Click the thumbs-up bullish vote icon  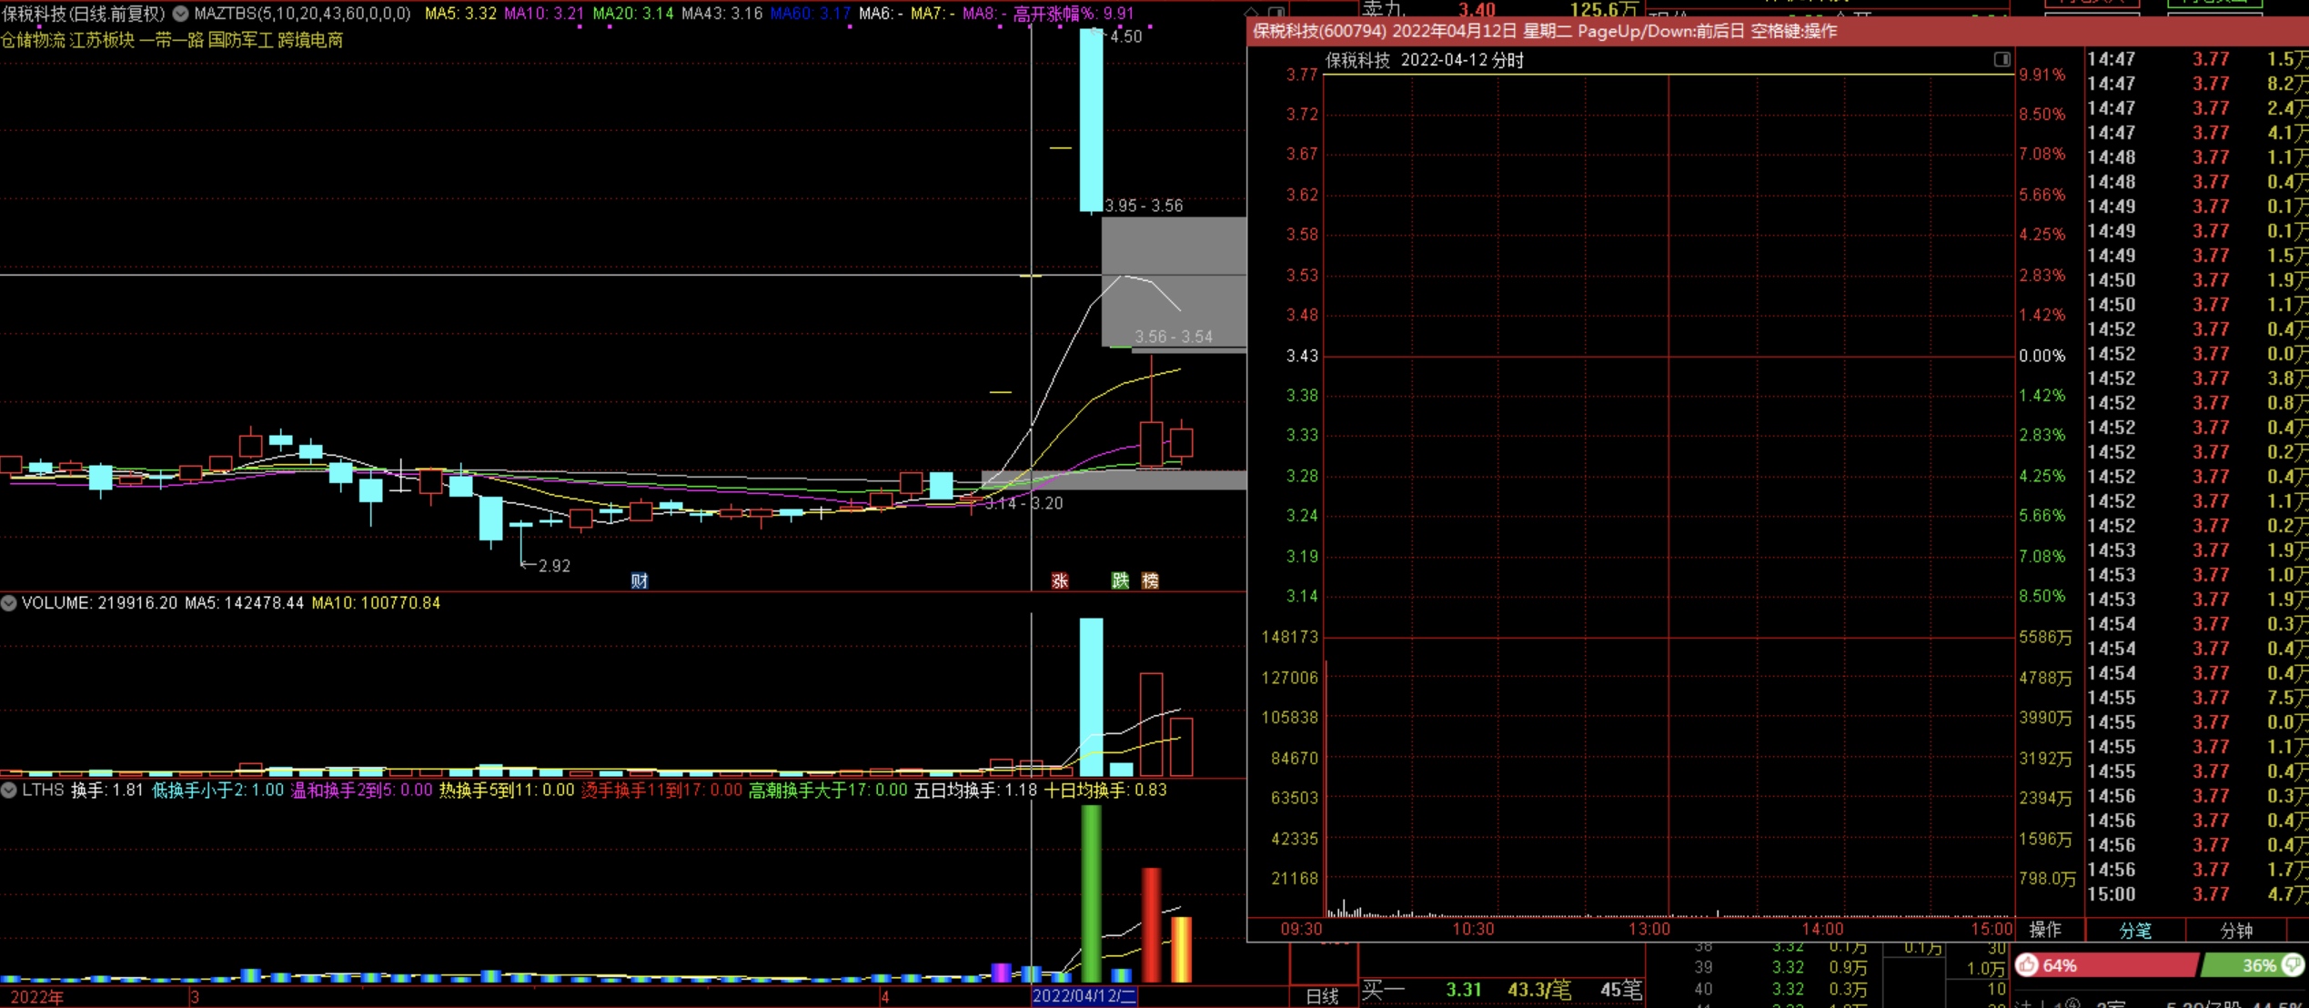[x=2028, y=965]
